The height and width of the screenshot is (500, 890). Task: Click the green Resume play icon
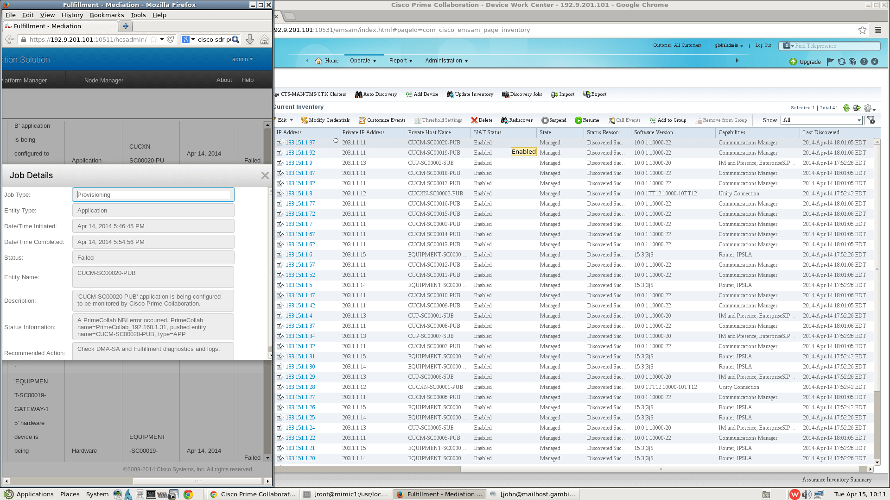578,120
